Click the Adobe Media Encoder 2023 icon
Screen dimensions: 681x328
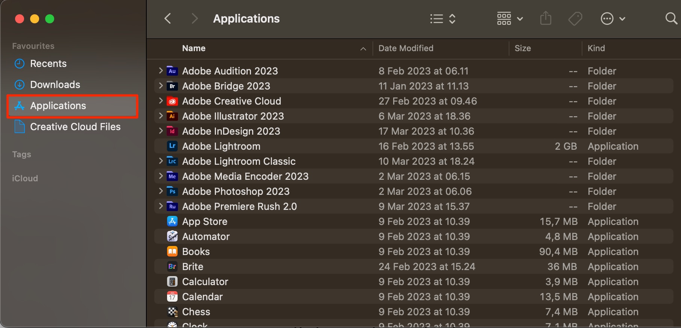point(172,176)
